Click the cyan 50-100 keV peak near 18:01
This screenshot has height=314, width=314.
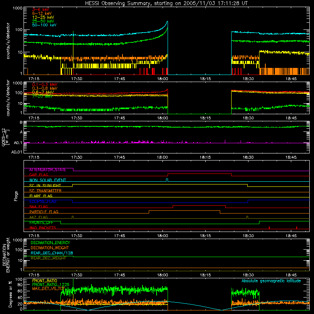click(167, 22)
